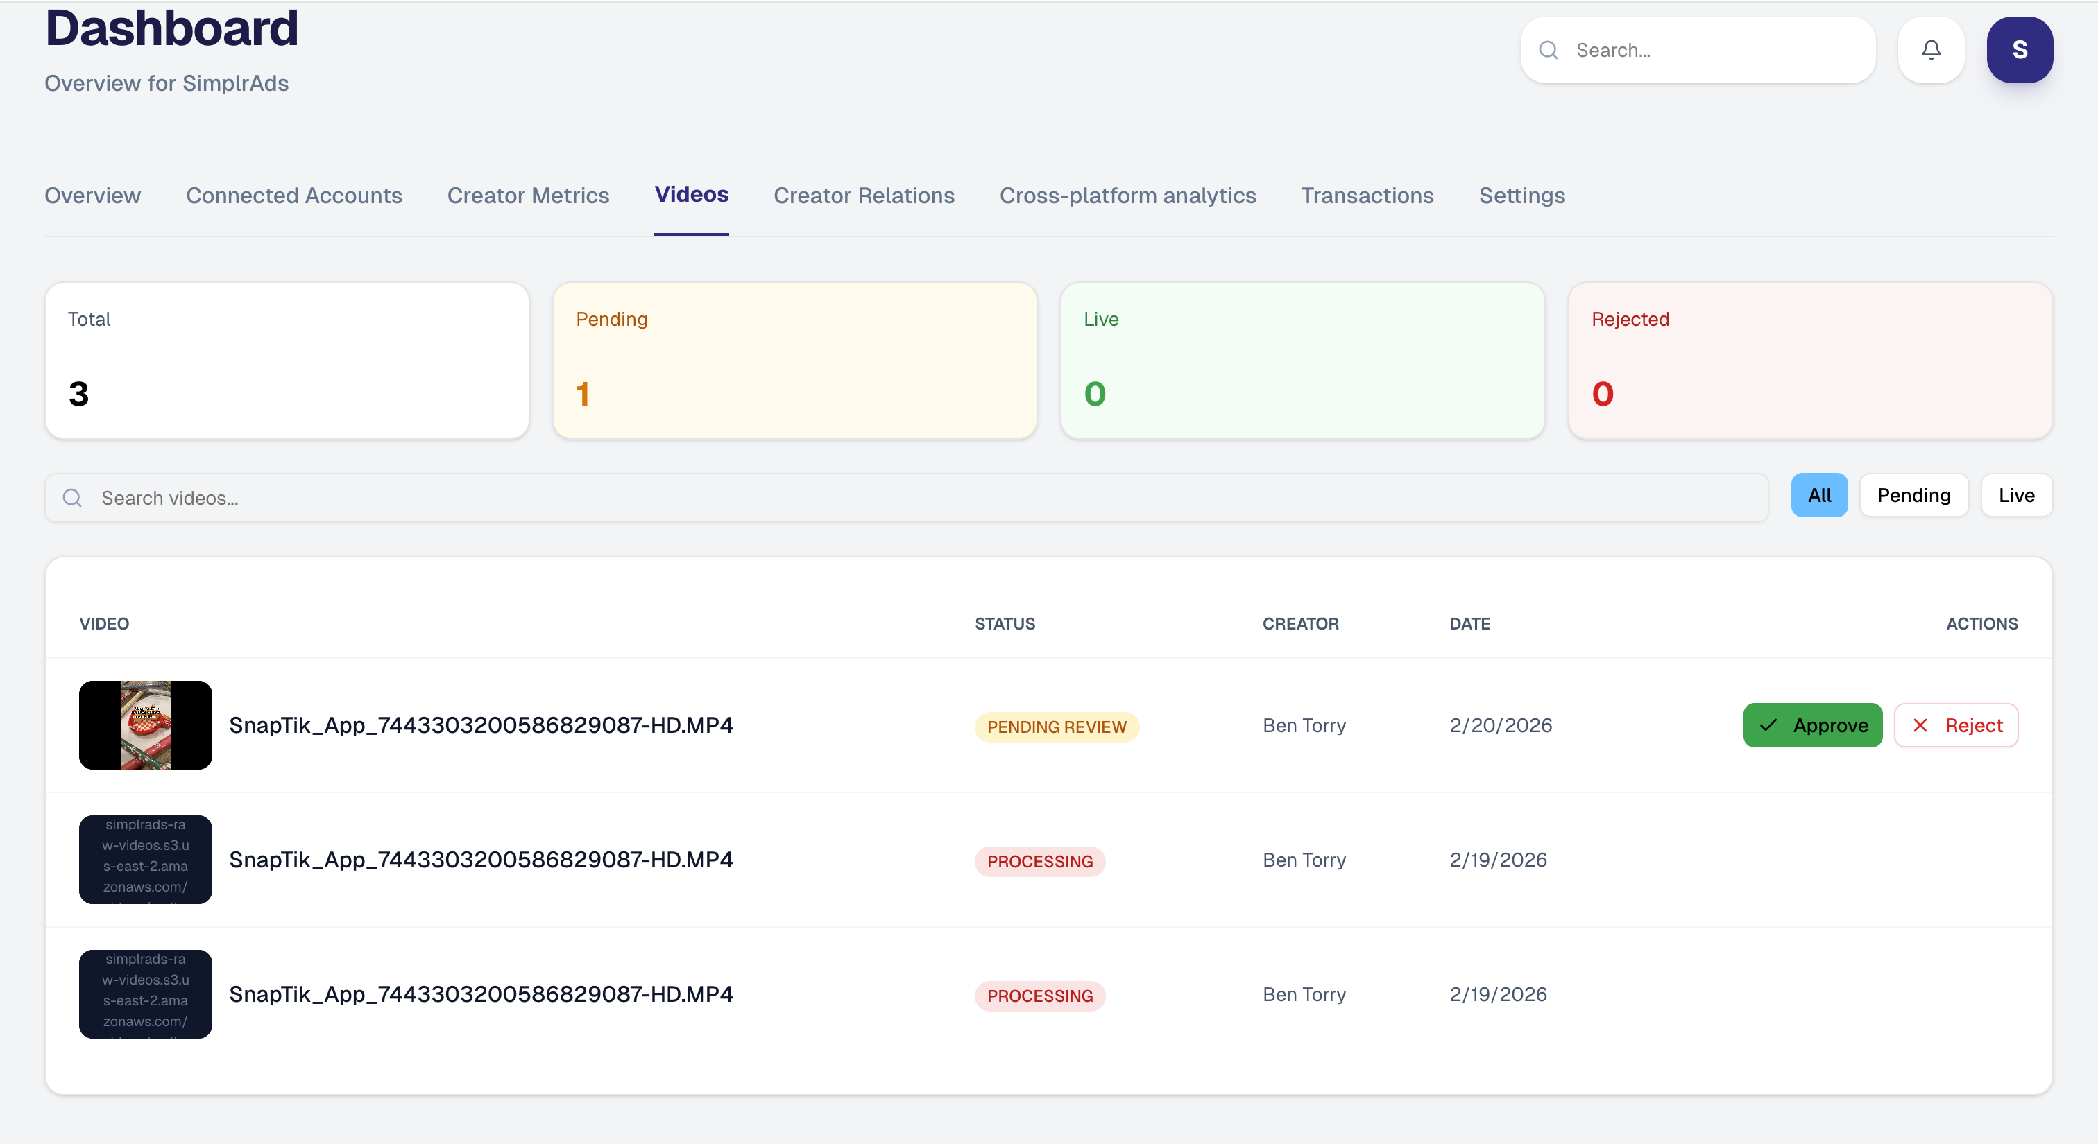Open the Cross-platform analytics section
This screenshot has height=1144, width=2098.
[x=1127, y=196]
